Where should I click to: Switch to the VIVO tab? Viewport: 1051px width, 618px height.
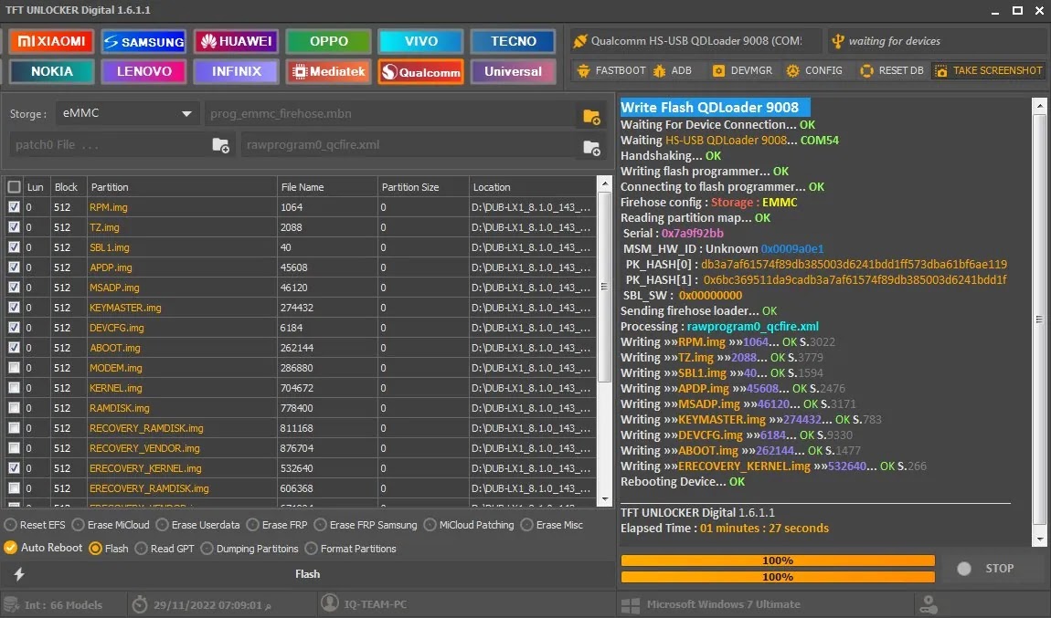tap(421, 41)
